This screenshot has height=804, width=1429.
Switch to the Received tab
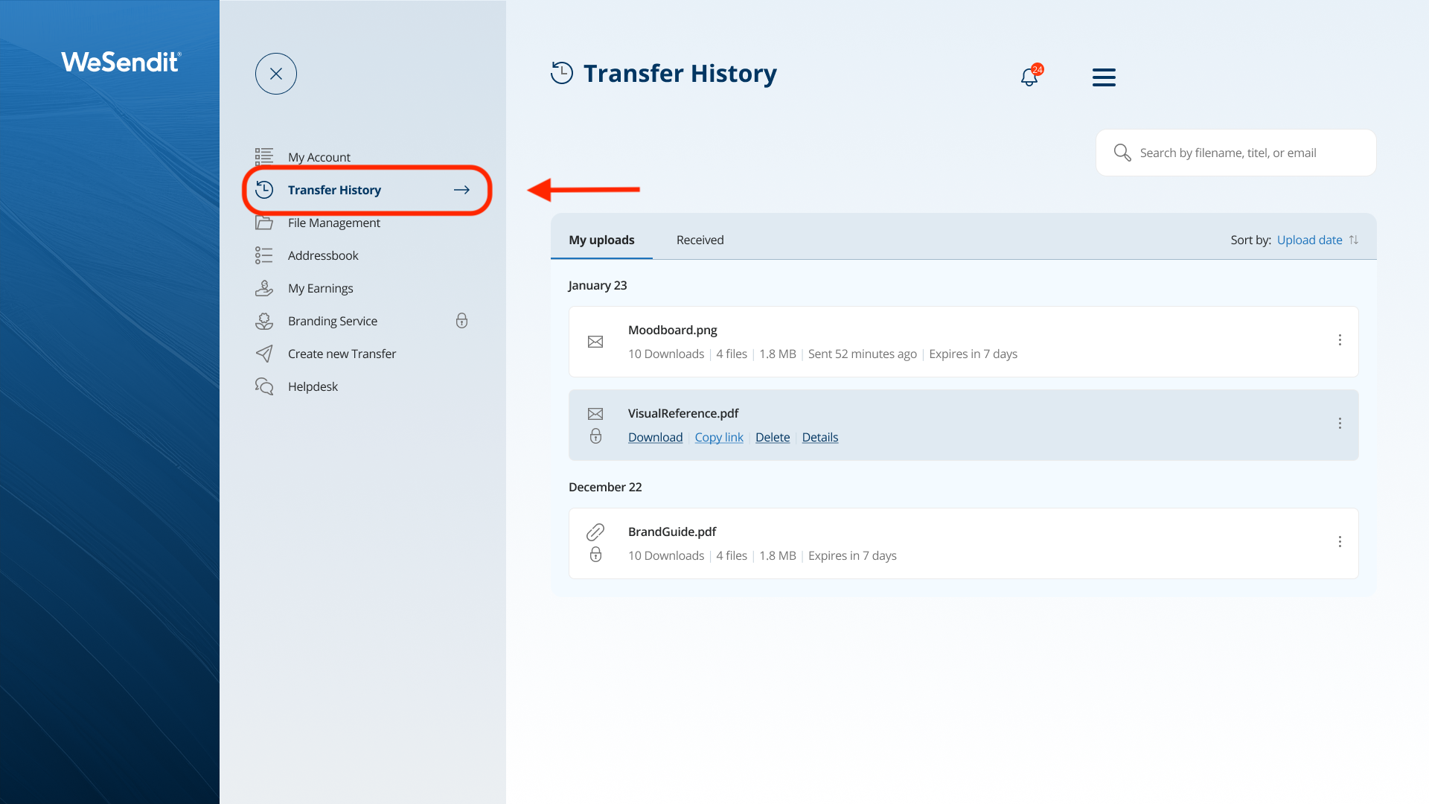(700, 240)
